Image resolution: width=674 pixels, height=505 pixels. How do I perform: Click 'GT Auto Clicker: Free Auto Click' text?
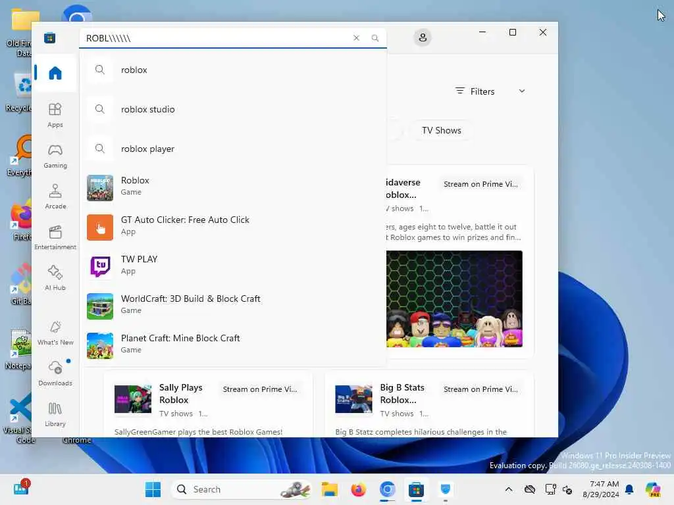coord(185,220)
